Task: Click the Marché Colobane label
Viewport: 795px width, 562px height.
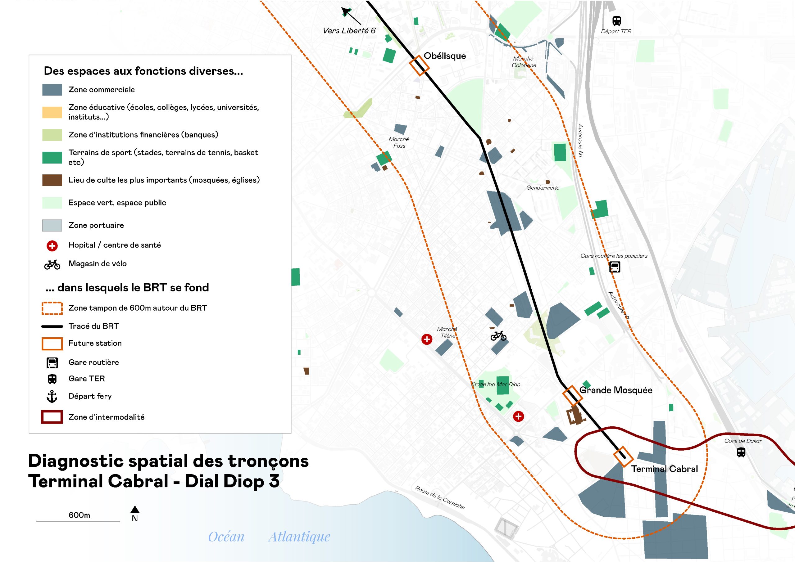Action: click(524, 62)
